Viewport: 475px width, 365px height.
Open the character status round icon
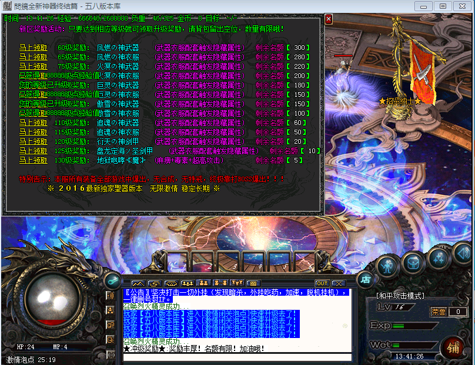(387, 267)
